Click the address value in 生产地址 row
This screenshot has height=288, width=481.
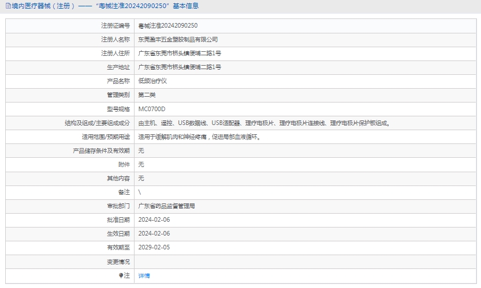point(180,67)
